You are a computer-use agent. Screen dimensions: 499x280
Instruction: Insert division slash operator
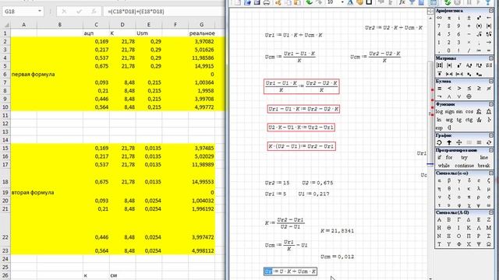(x=469, y=50)
